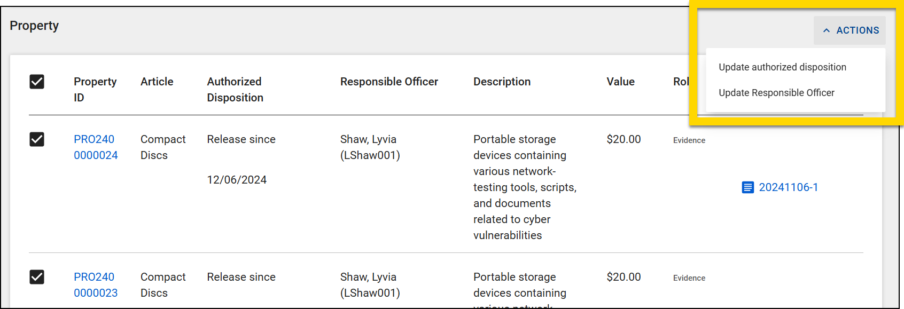
Task: Open the PRO2400000024 property record
Action: pyautogui.click(x=95, y=147)
